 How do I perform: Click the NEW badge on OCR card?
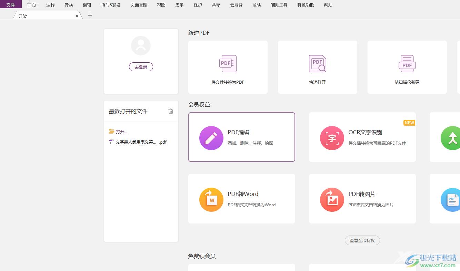tap(409, 123)
